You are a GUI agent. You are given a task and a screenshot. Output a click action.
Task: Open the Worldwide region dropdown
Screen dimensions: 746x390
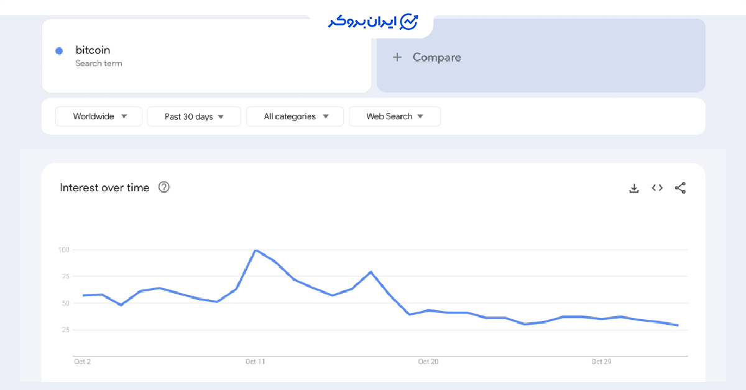tap(98, 116)
